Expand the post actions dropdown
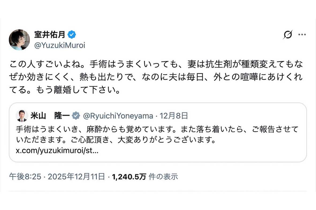This screenshot has height=210, width=316. pos(302,34)
